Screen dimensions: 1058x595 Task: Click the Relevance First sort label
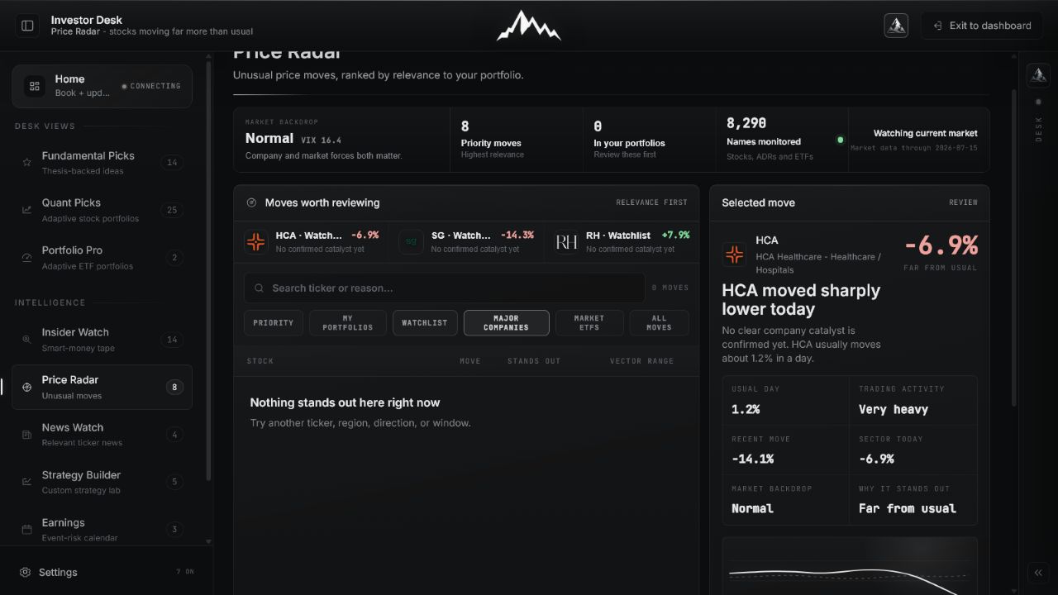pyautogui.click(x=651, y=202)
